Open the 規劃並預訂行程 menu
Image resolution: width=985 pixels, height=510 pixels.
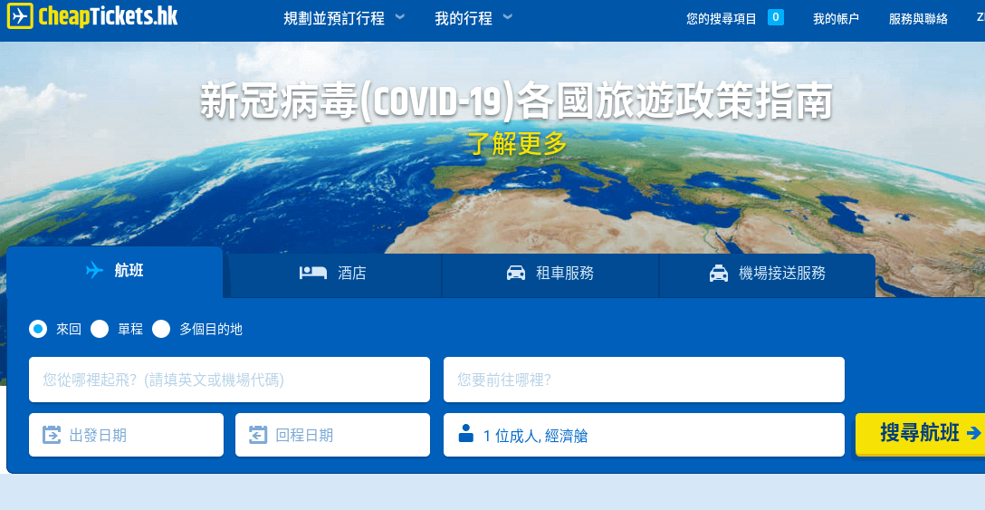point(333,18)
